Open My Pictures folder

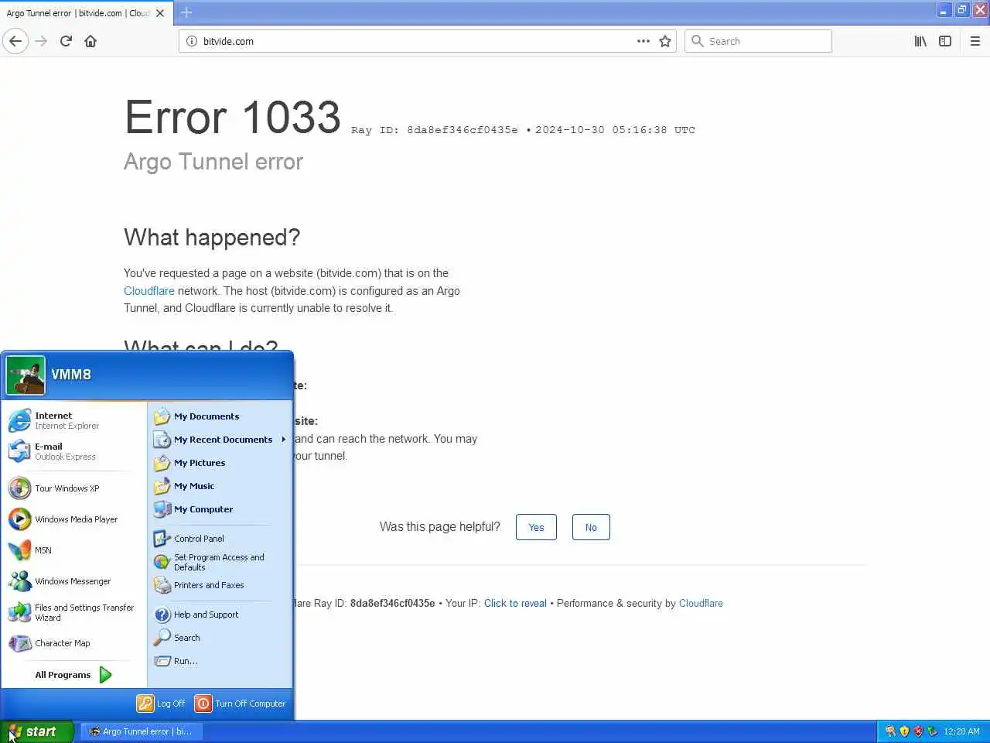coord(220,463)
